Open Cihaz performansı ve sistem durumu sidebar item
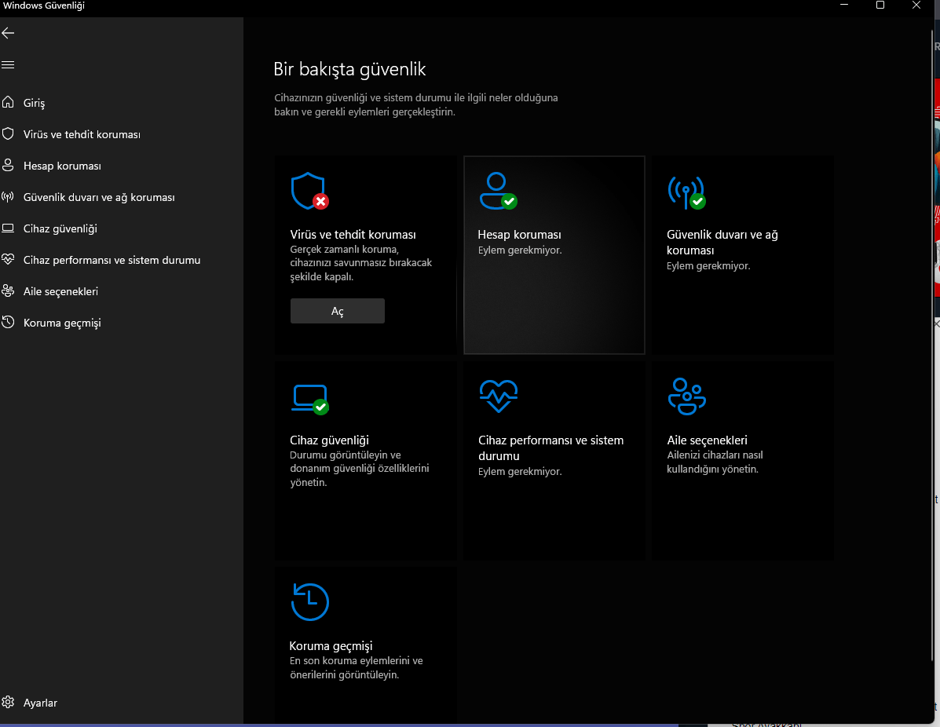The image size is (940, 727). [112, 260]
